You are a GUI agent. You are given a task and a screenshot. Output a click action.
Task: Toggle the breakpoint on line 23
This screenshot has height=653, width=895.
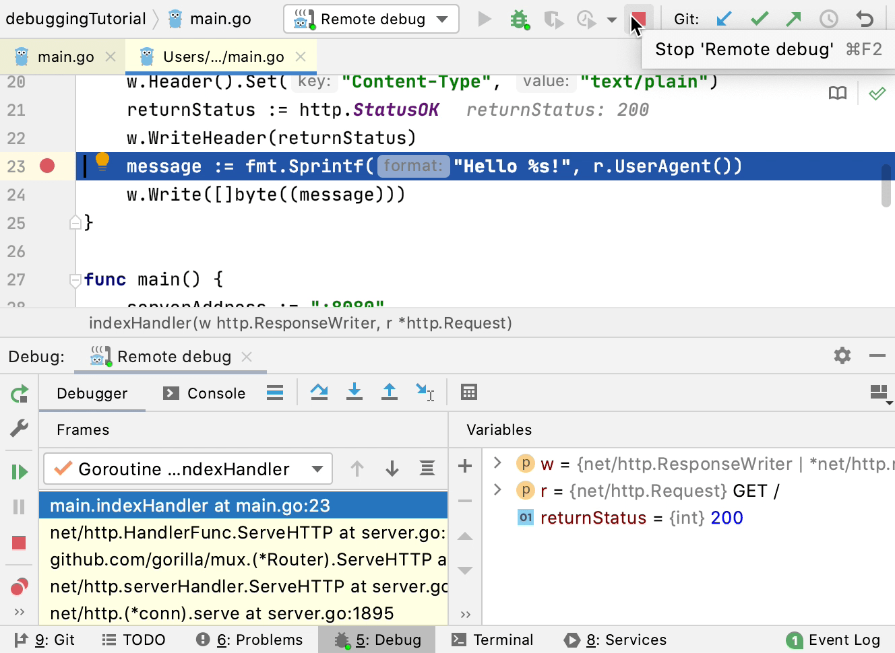click(47, 166)
